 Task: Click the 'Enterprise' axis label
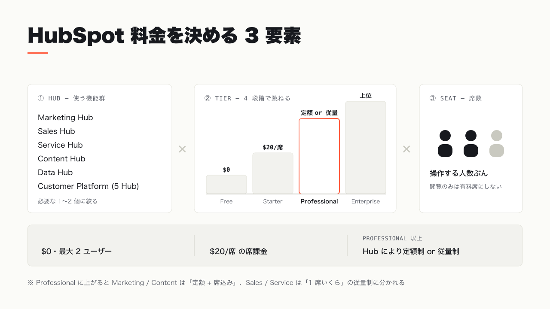click(366, 201)
